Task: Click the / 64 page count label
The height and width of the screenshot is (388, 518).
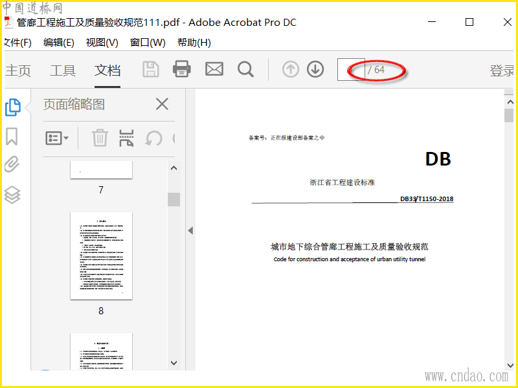Action: (376, 70)
